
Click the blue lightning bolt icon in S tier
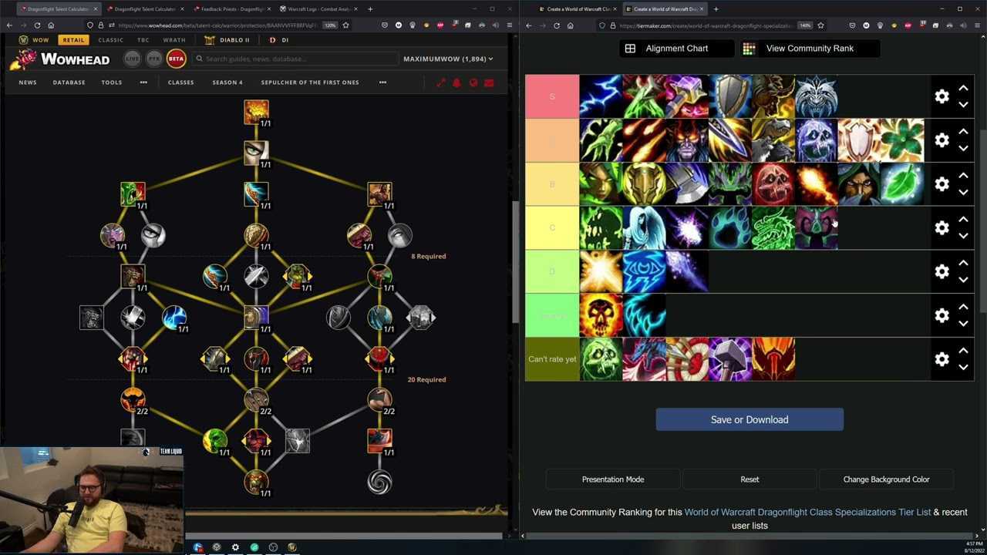601,96
